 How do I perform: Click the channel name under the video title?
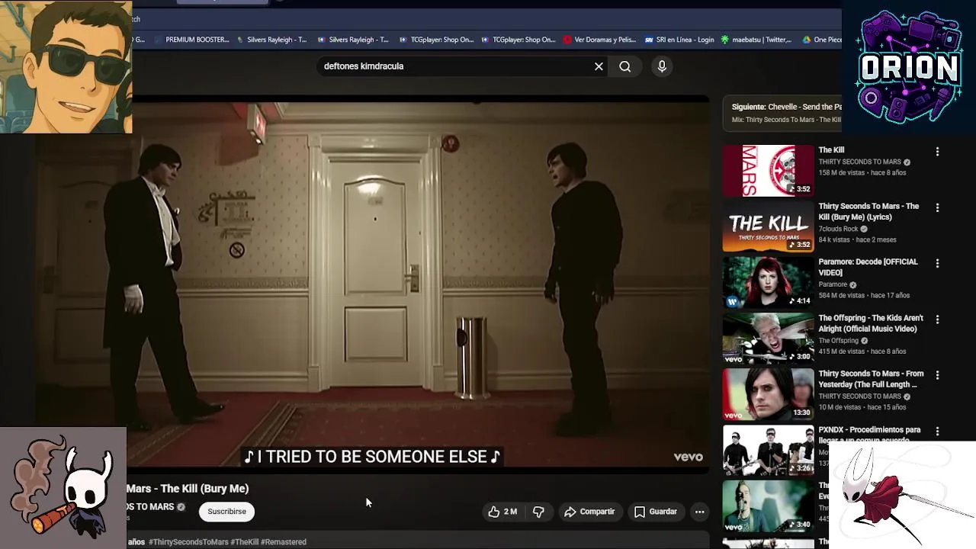pos(150,507)
